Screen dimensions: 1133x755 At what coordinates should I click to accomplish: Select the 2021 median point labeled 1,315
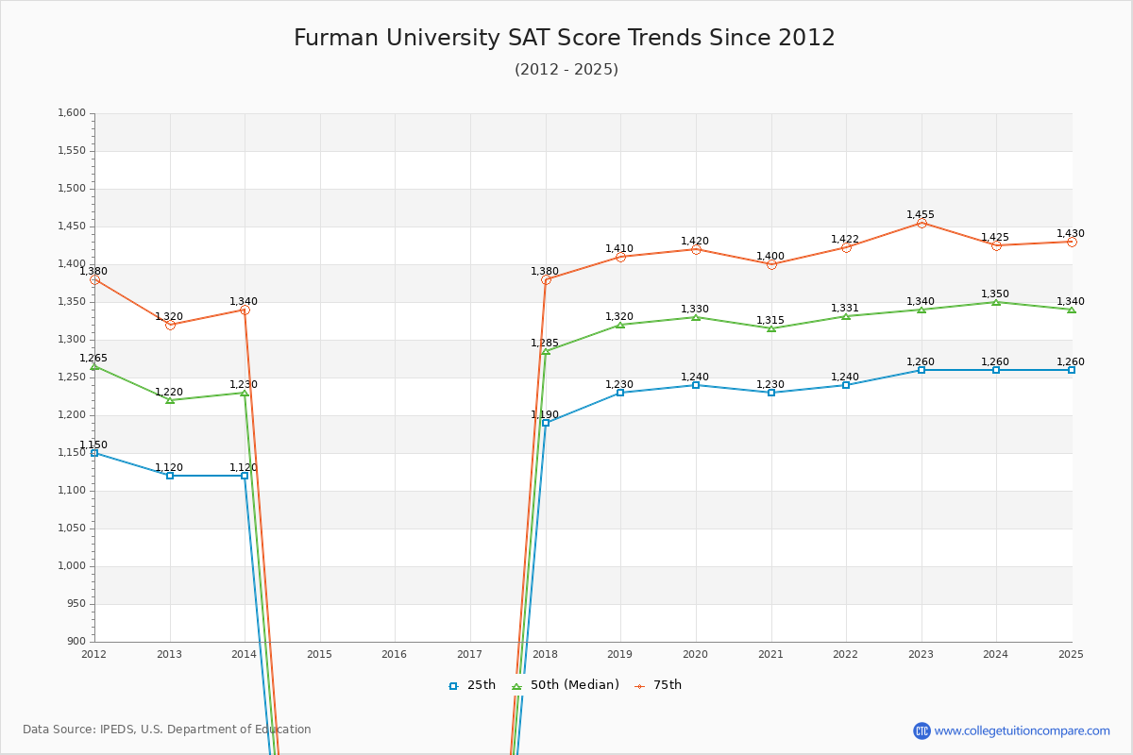pos(771,328)
